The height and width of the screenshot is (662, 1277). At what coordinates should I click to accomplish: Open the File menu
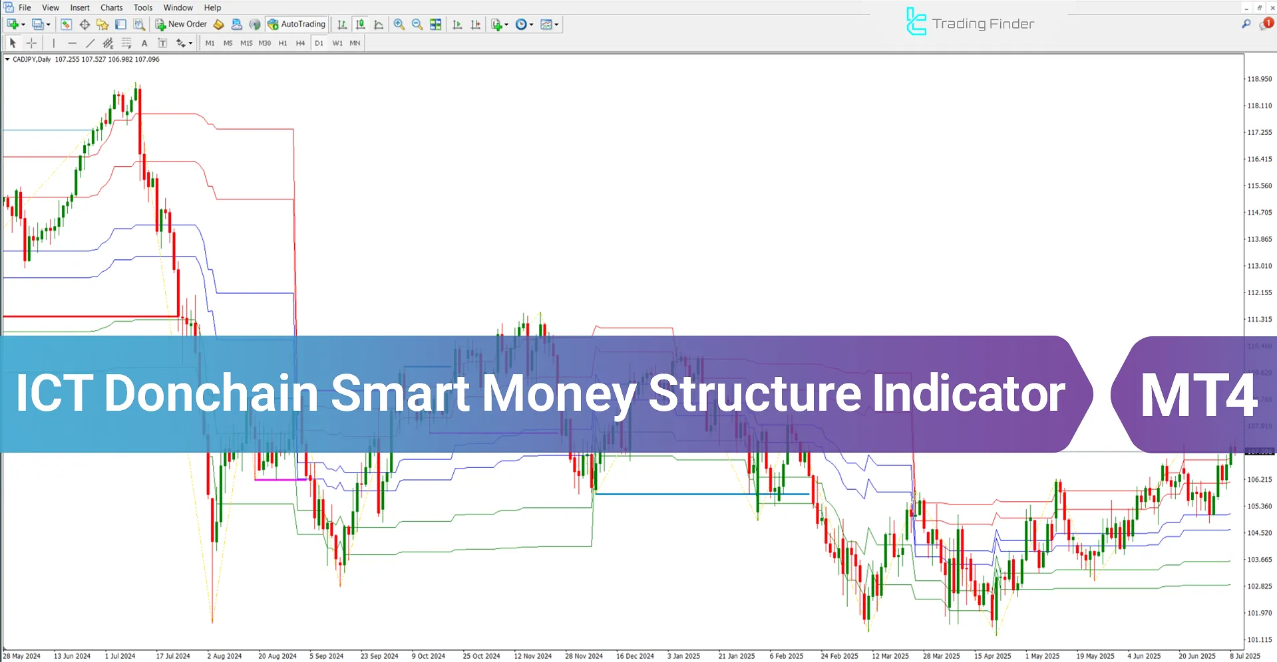click(x=25, y=8)
